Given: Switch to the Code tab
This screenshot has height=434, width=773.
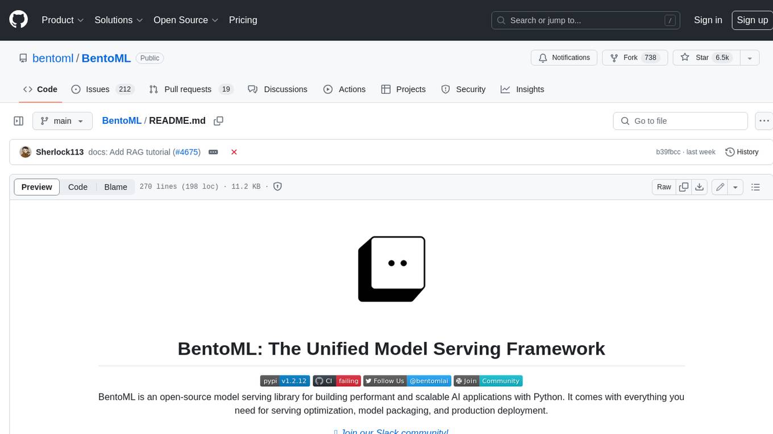Looking at the screenshot, I should [40, 89].
